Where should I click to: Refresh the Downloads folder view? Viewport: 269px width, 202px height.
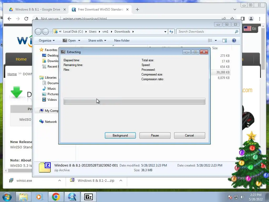[x=171, y=32]
